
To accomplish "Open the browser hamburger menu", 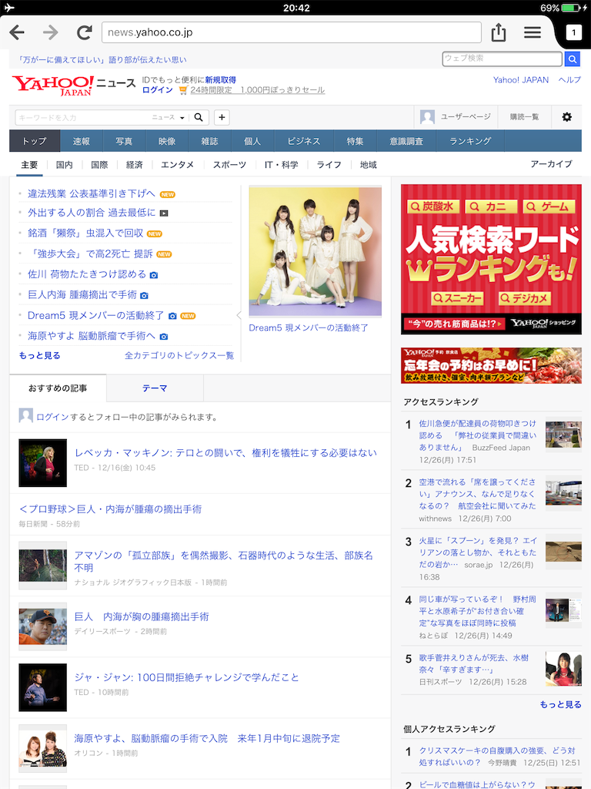I will click(x=533, y=32).
